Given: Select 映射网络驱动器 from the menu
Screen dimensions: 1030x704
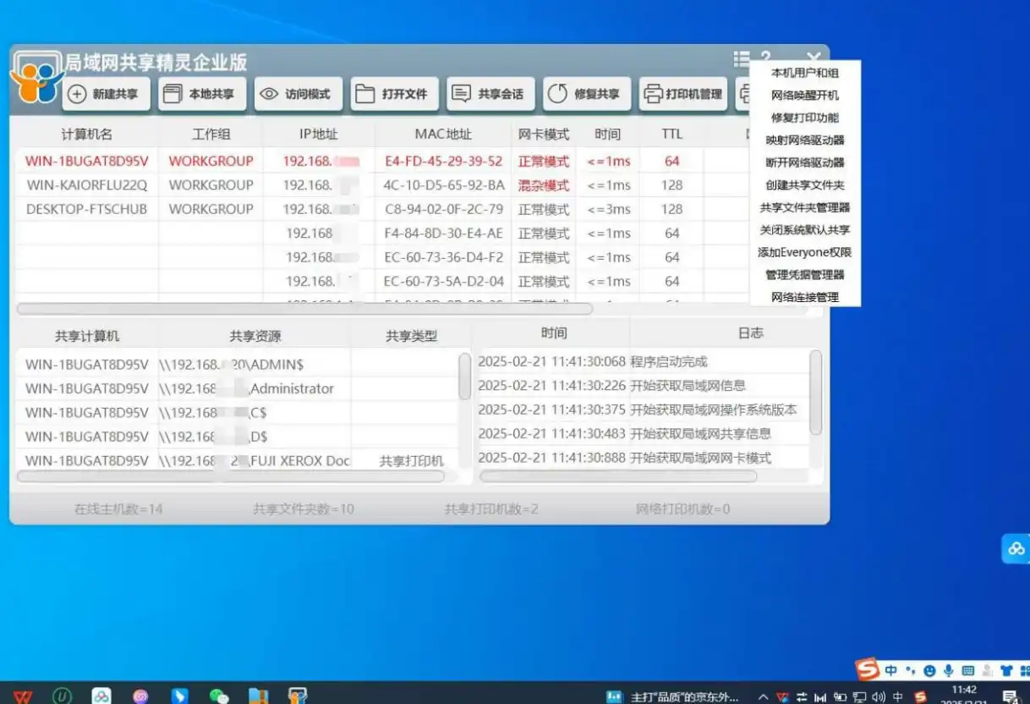Looking at the screenshot, I should tap(803, 140).
